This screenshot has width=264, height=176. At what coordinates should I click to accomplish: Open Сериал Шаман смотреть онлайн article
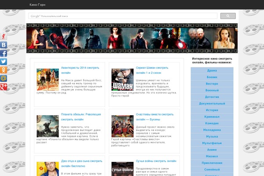152,70
